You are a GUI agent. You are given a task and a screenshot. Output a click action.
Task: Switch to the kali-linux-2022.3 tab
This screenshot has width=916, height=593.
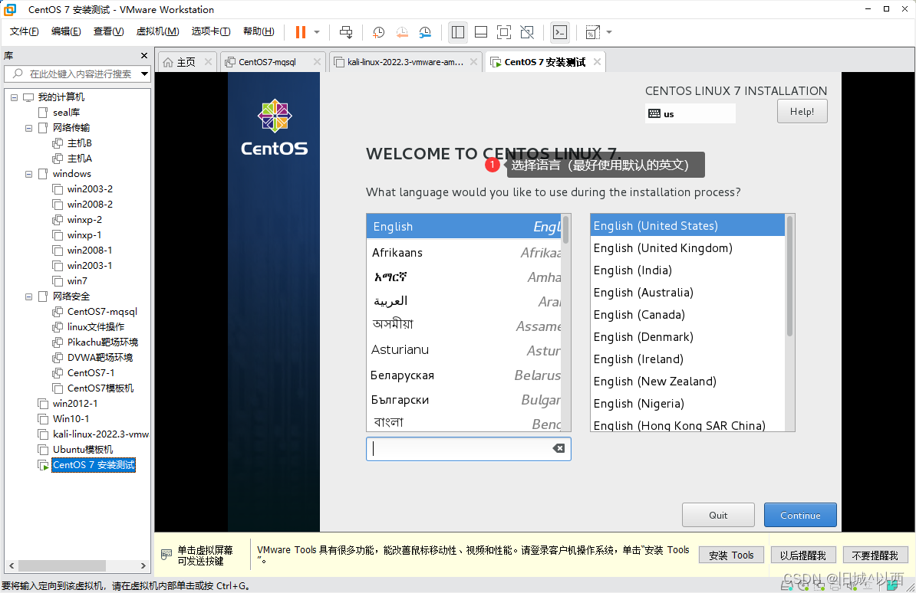pyautogui.click(x=405, y=62)
